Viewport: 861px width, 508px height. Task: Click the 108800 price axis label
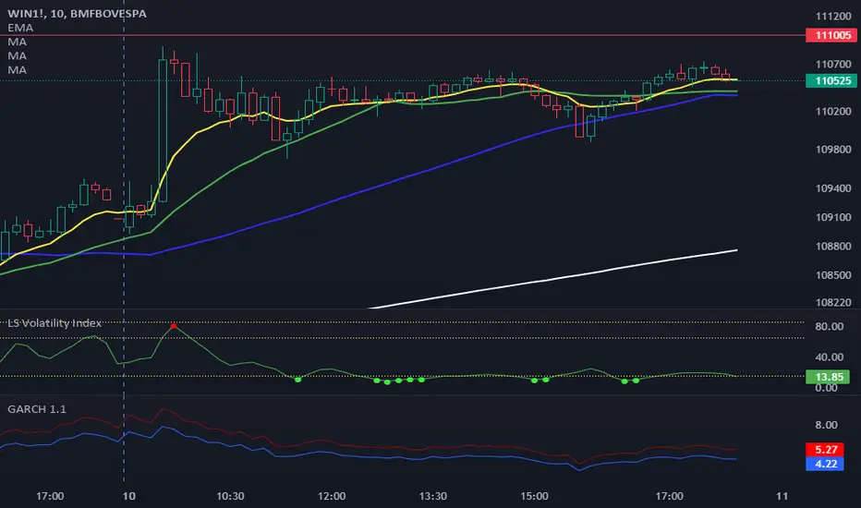point(832,247)
